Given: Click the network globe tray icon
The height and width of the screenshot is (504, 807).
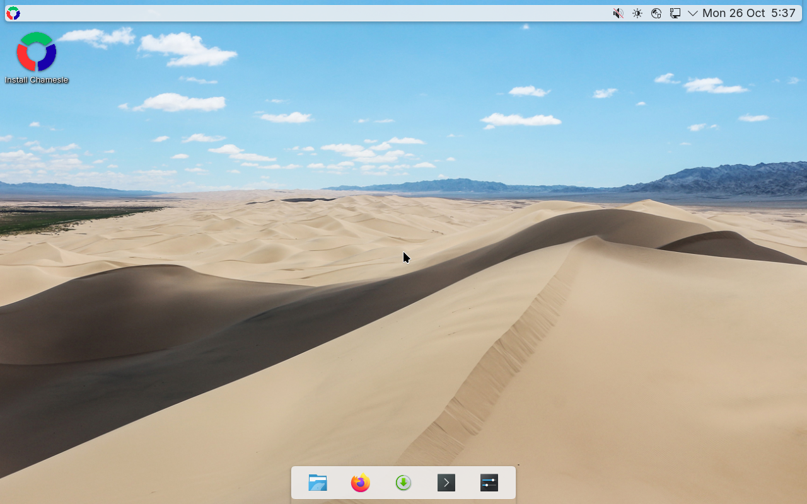Looking at the screenshot, I should point(656,13).
